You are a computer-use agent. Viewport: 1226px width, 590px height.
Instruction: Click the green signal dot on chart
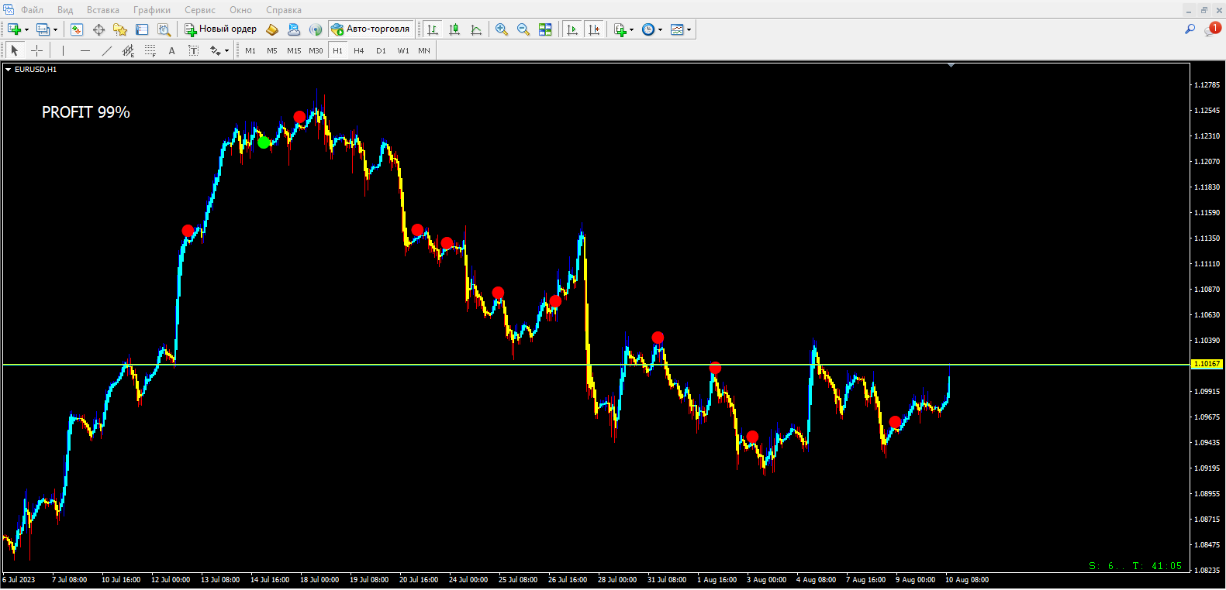(264, 142)
